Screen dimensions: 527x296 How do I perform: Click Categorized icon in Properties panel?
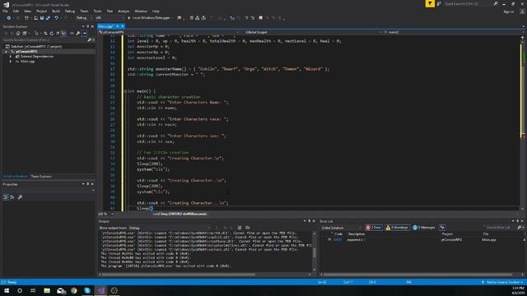[6, 197]
